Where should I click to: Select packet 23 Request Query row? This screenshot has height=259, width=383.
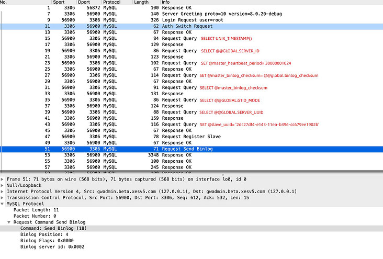click(191, 63)
